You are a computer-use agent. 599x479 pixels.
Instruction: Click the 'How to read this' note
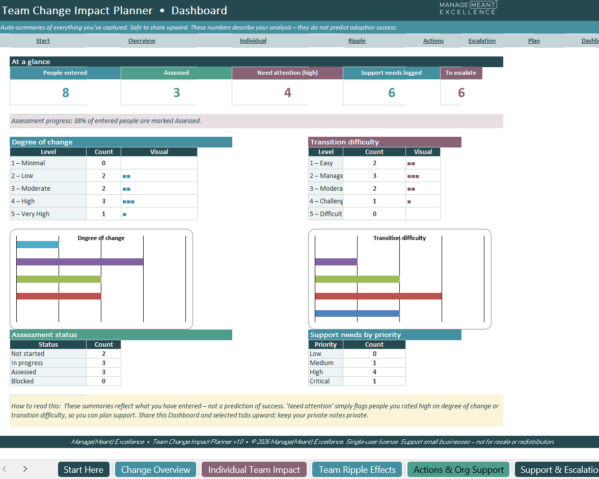coord(256,411)
